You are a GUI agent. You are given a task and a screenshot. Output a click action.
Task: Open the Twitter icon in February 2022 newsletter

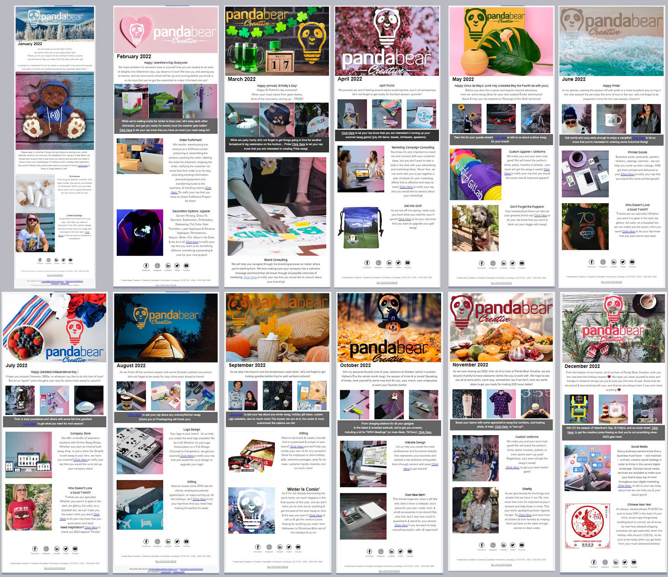[177, 266]
